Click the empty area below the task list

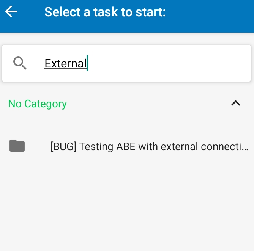[x=127, y=209]
